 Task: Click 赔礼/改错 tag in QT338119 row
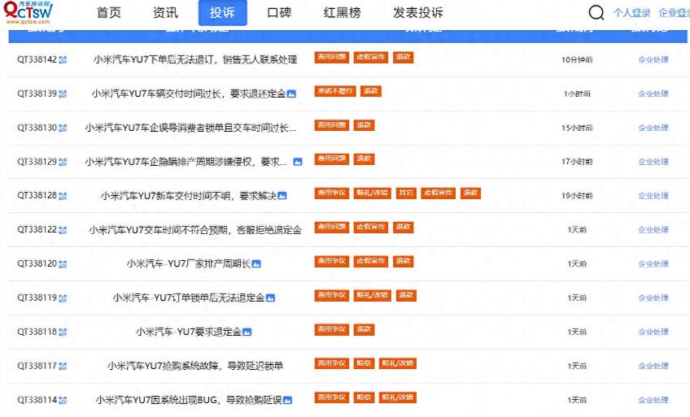point(373,295)
